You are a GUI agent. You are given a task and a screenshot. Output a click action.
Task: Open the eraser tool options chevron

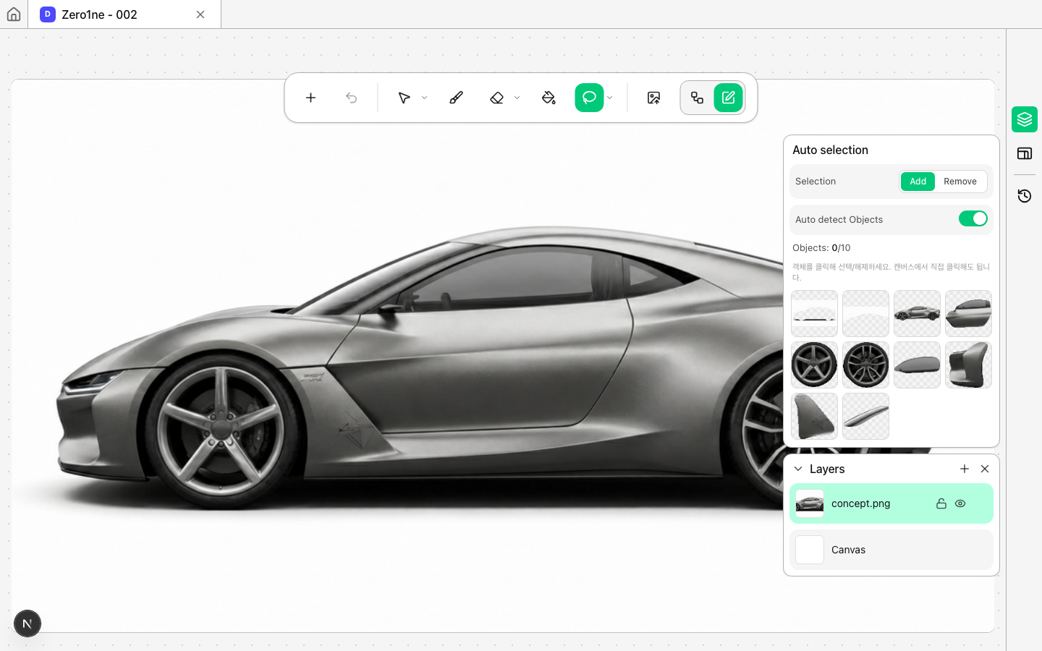pos(517,98)
